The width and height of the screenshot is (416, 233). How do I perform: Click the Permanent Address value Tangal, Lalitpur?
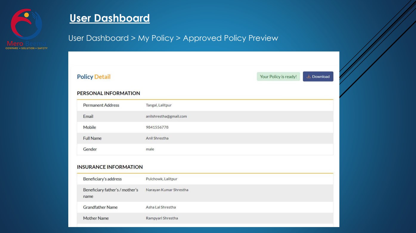(x=159, y=105)
